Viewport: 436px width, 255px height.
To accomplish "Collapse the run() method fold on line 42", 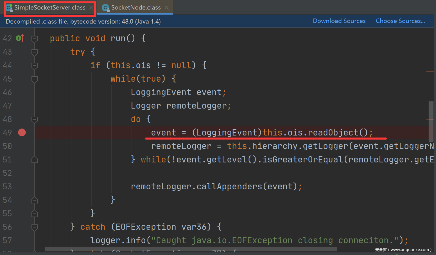I will click(35, 38).
